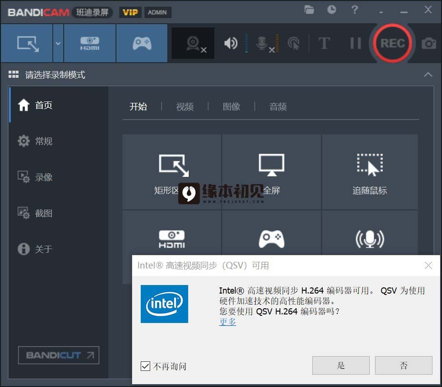
Task: Click the ADMIN badge in title bar
Action: [x=157, y=12]
